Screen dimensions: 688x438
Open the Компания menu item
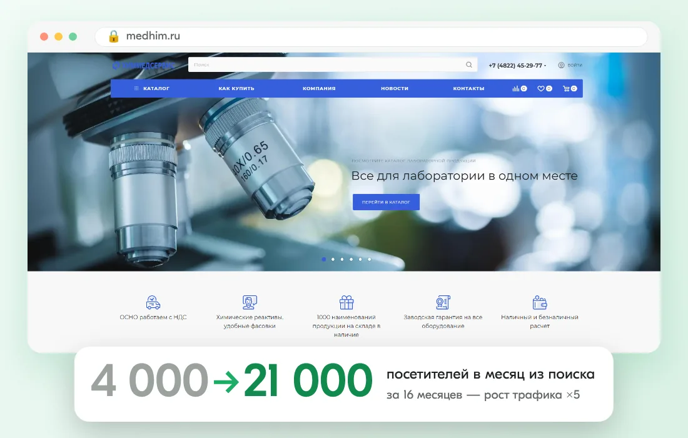point(319,88)
